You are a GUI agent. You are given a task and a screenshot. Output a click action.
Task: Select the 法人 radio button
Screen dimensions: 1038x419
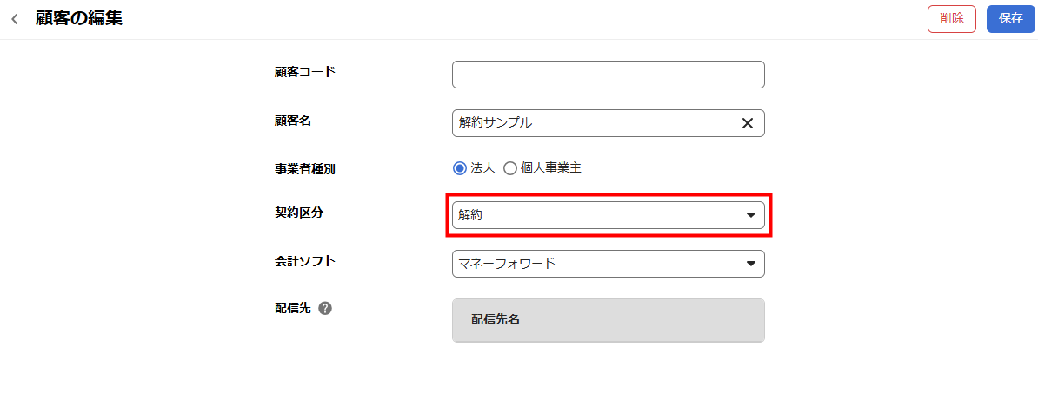[x=460, y=168]
